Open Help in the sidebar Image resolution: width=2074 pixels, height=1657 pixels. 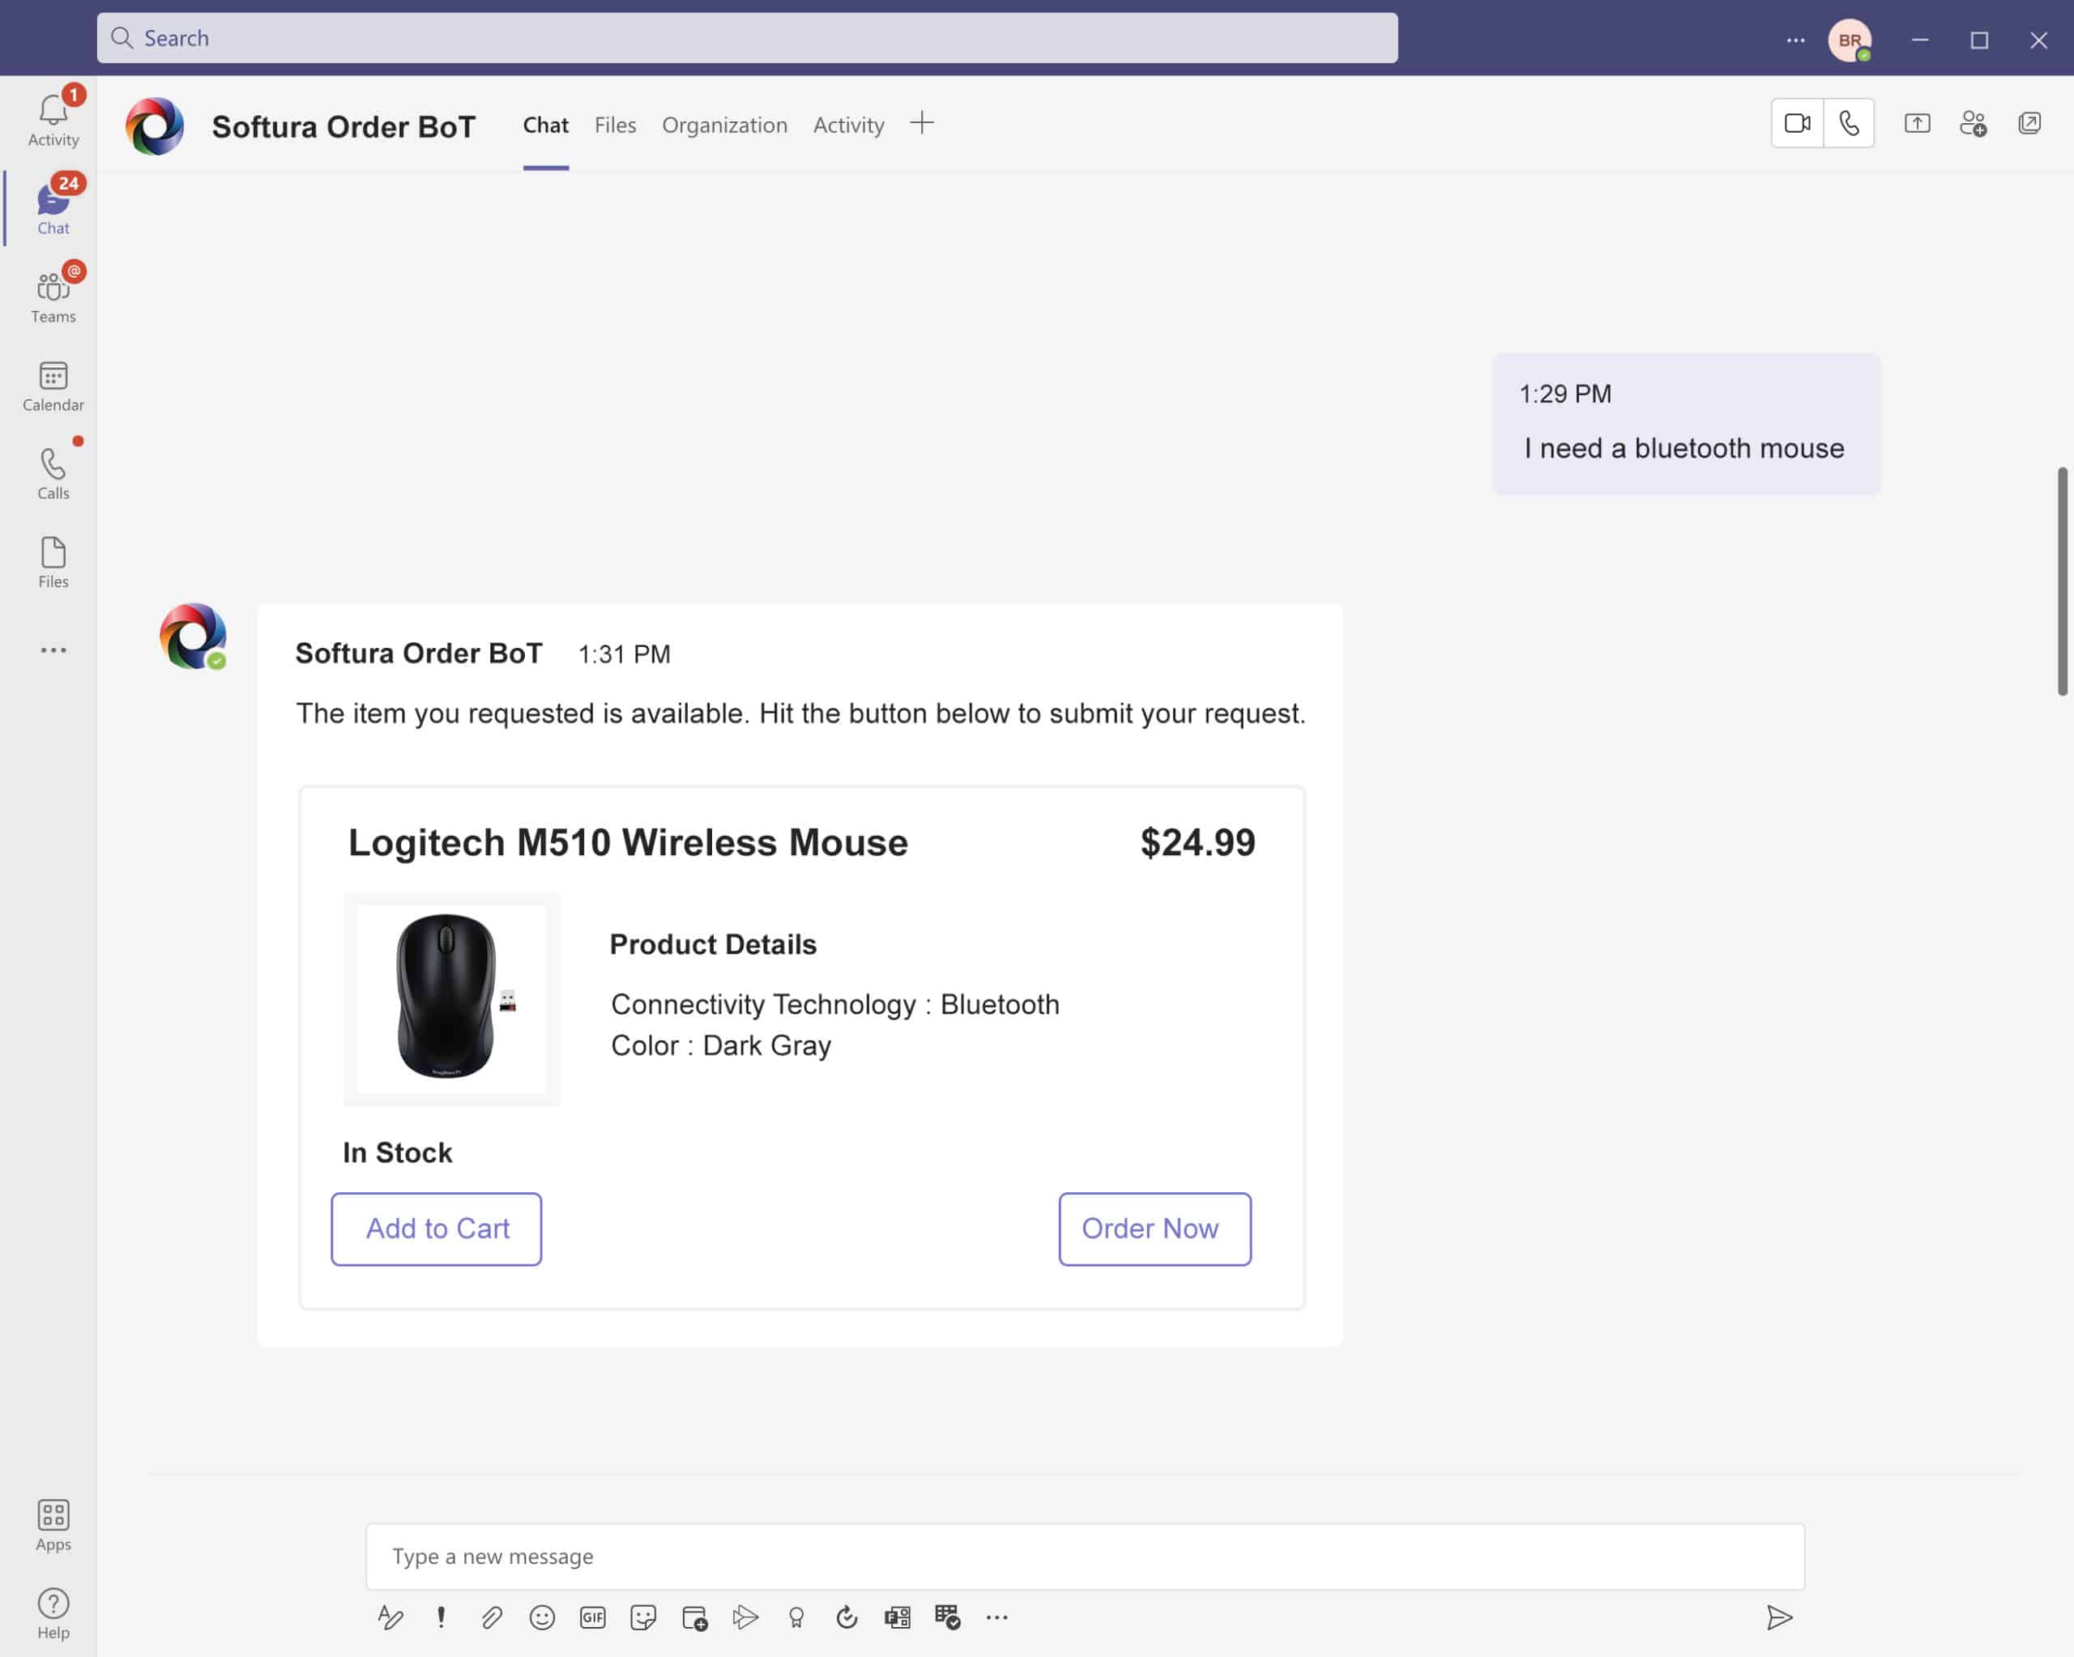(53, 1614)
